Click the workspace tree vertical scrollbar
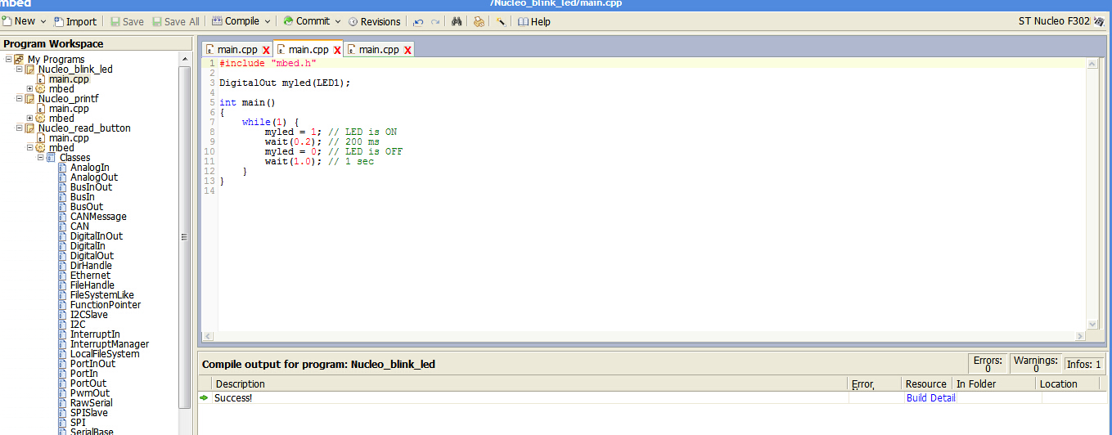Image resolution: width=1112 pixels, height=435 pixels. tap(184, 237)
